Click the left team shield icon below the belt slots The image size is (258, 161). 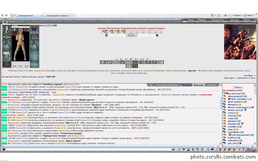pyautogui.click(x=106, y=35)
